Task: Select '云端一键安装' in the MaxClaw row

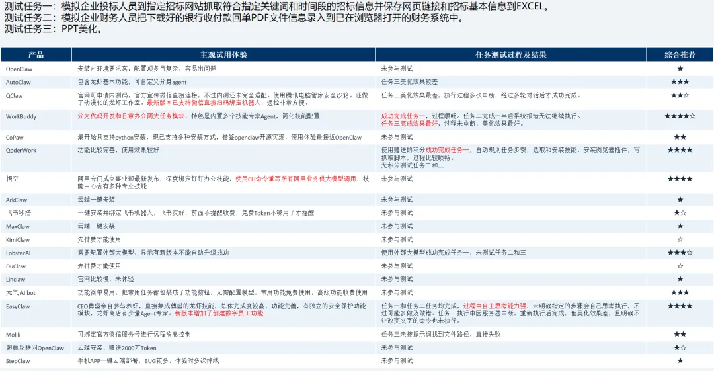Action: (96, 226)
